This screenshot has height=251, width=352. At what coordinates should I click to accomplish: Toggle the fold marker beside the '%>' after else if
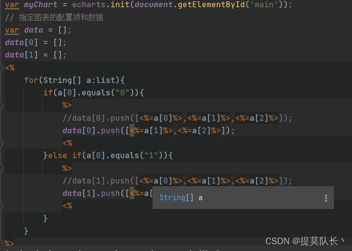(x=1, y=168)
